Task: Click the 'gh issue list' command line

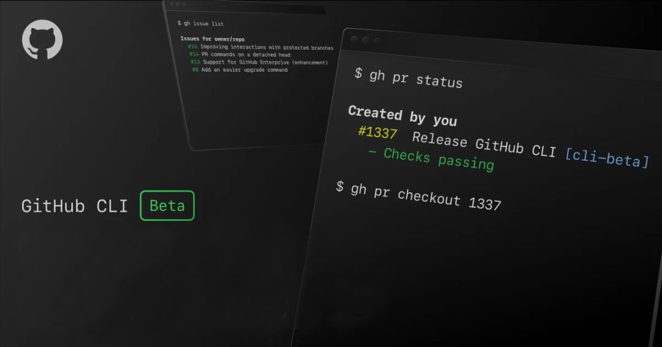Action: click(x=200, y=23)
